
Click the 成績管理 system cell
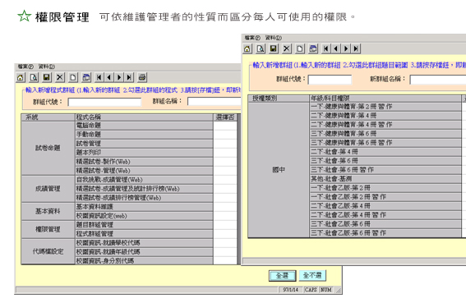(48, 189)
